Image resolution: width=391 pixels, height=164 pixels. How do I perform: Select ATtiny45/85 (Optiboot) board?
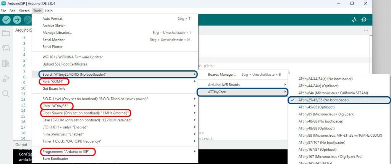click(339, 107)
